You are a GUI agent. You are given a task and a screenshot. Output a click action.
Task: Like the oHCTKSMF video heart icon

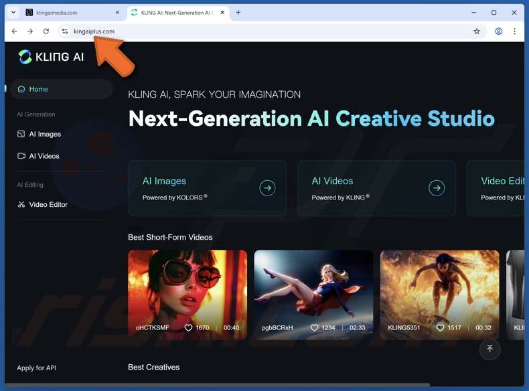(x=188, y=328)
